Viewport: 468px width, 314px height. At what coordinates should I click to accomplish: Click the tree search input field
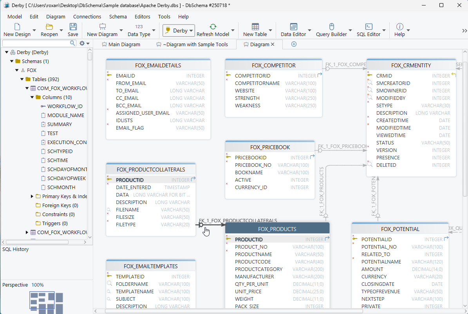(x=36, y=43)
